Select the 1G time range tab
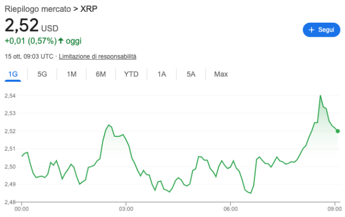 pyautogui.click(x=13, y=74)
